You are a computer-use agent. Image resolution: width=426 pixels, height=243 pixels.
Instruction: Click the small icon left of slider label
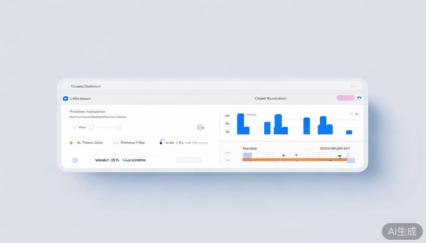74,128
